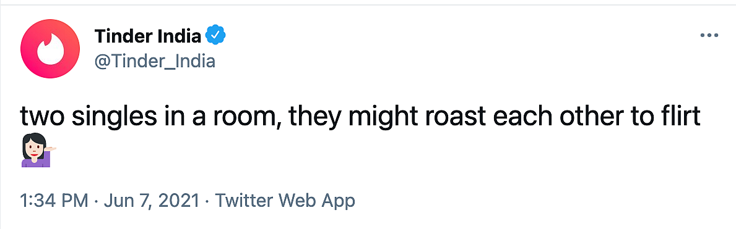Click the blue verified checkmark badge
This screenshot has width=736, height=229.
coord(217,36)
